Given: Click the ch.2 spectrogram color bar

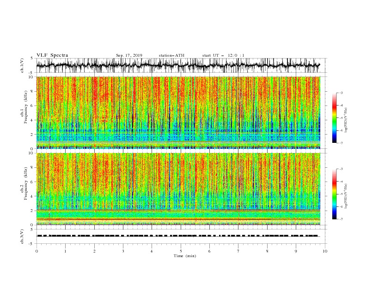Looking at the screenshot, I should [x=334, y=194].
